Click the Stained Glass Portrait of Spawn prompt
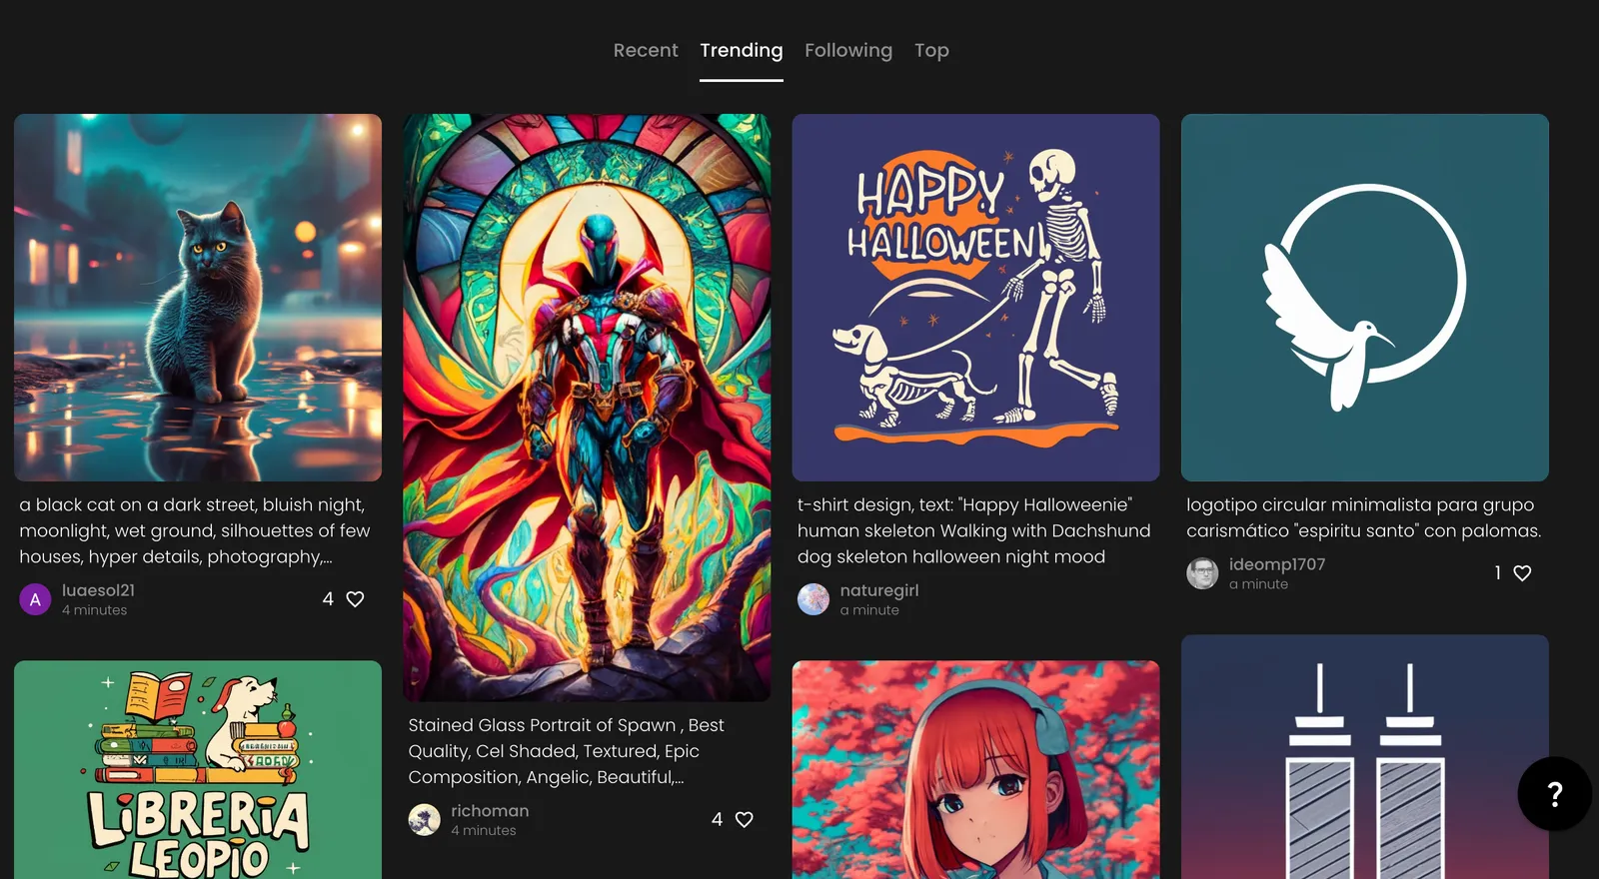Screen dimensions: 1599x879 point(567,751)
